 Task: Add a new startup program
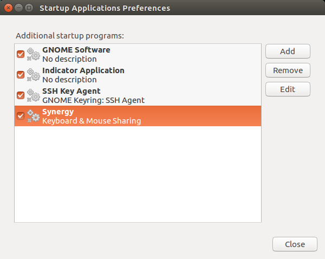[x=288, y=51]
